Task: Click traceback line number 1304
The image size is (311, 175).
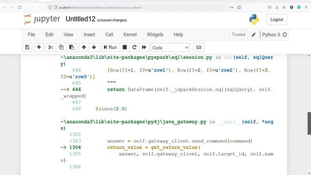Action: [75, 147]
